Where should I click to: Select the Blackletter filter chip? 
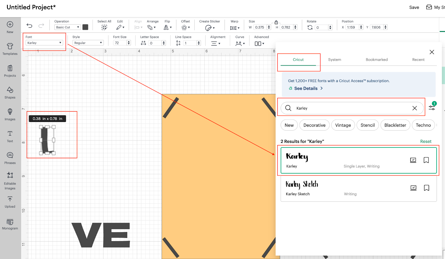click(395, 125)
